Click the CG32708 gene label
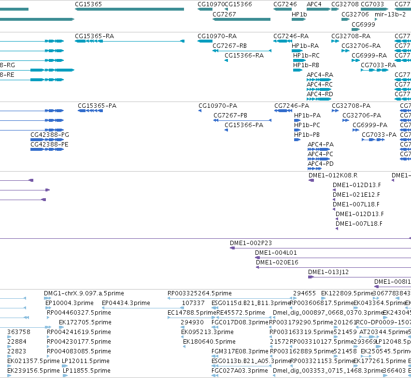 (345, 4)
